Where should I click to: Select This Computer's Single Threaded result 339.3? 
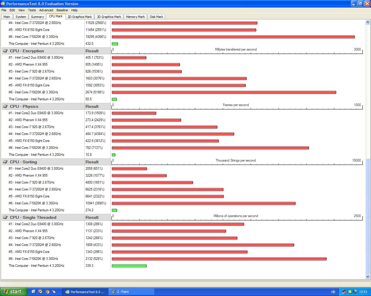click(89, 266)
